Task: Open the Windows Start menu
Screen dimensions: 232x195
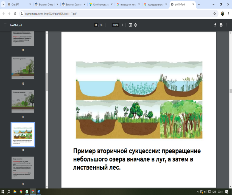Action: [3, 192]
